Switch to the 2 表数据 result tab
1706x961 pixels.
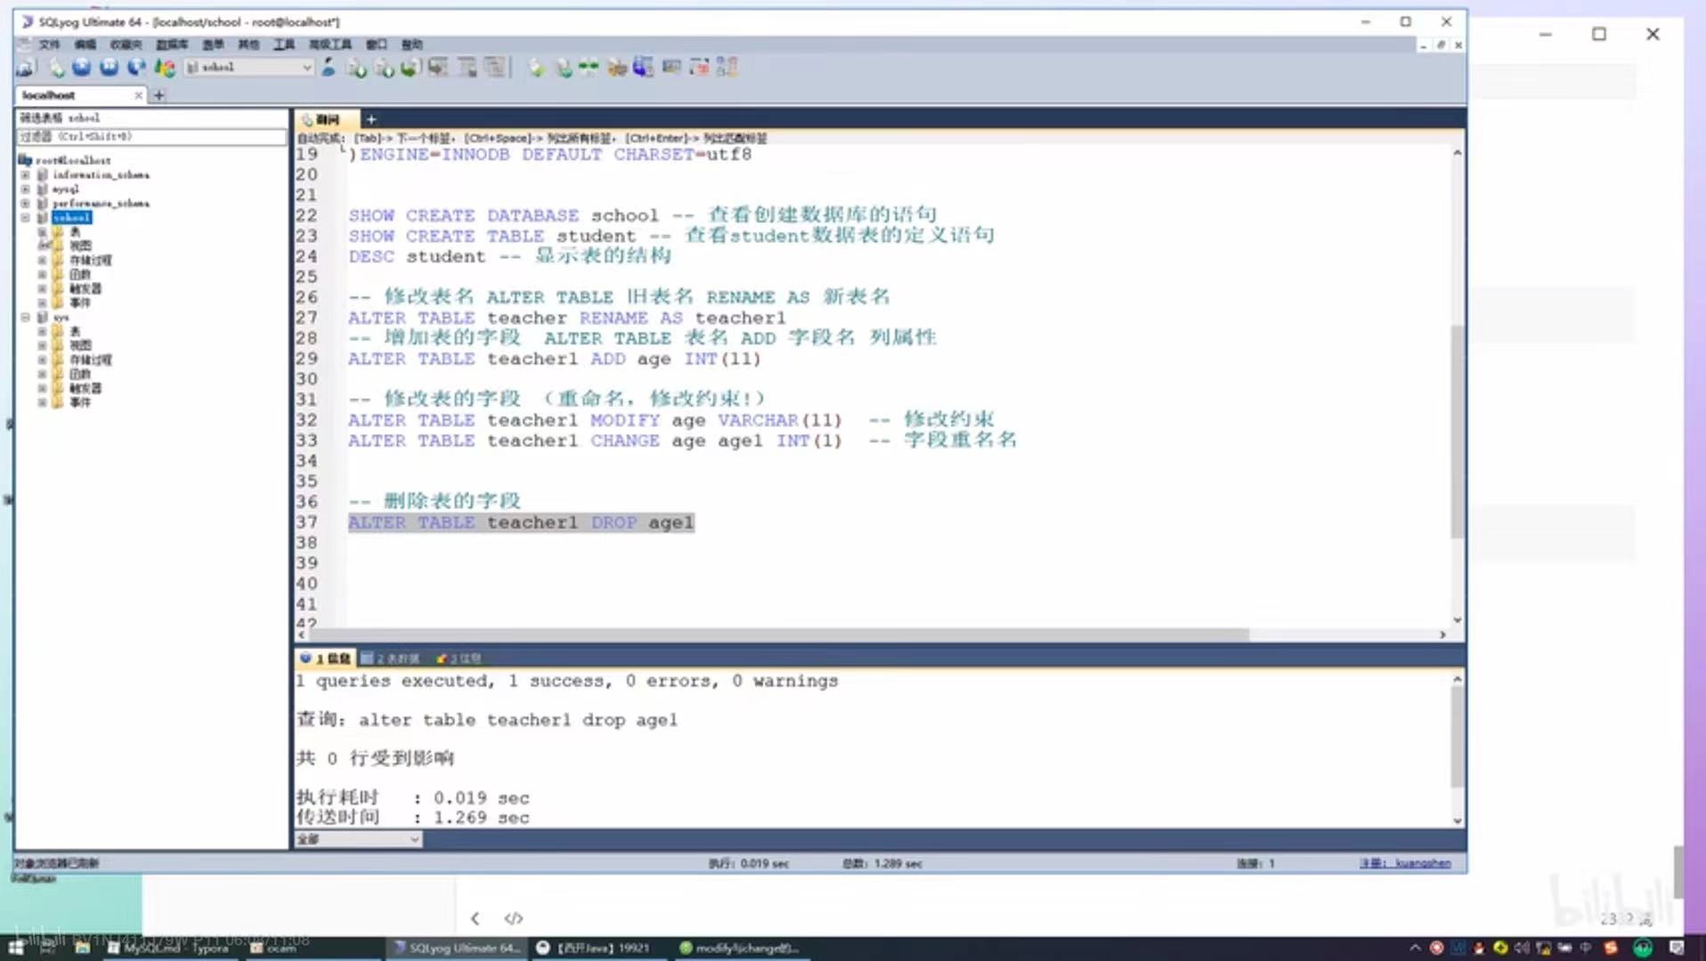tap(390, 658)
